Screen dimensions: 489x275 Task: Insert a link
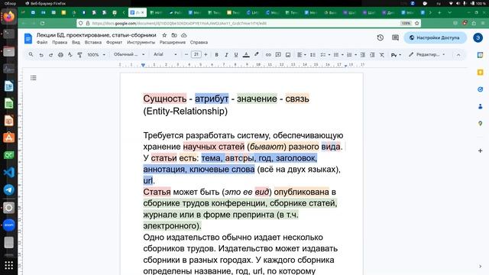(268, 54)
